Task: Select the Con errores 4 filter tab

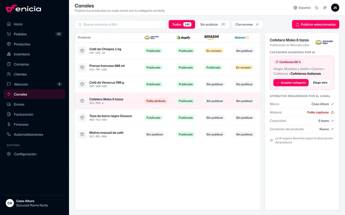Action: point(247,24)
